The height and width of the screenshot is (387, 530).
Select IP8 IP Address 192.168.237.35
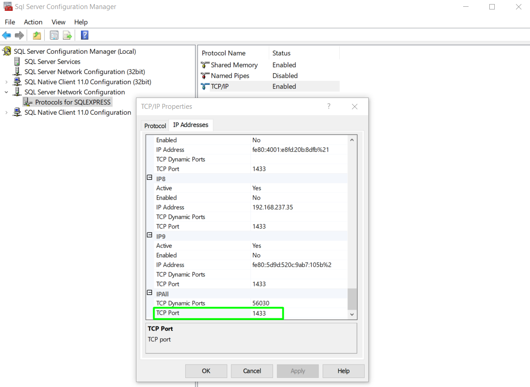(x=299, y=207)
